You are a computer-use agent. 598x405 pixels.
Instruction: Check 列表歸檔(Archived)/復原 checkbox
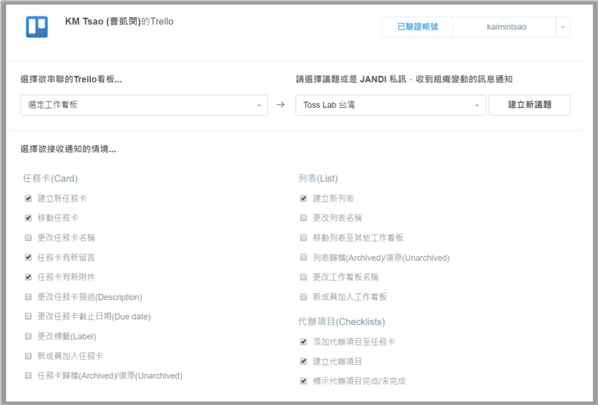coord(303,257)
